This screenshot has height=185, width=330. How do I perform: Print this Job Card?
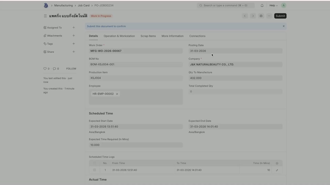pos(261,16)
